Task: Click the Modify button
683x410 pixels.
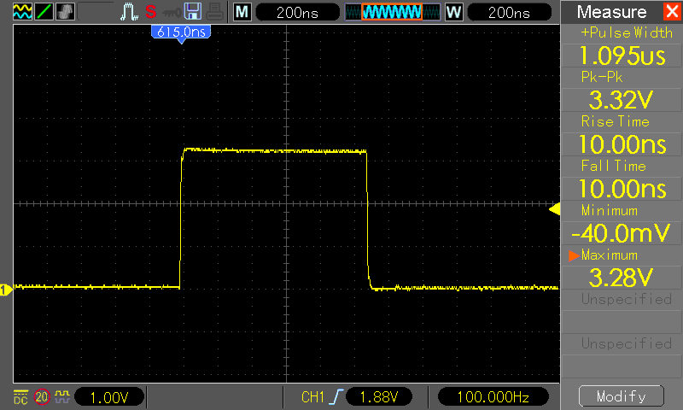Action: (622, 396)
